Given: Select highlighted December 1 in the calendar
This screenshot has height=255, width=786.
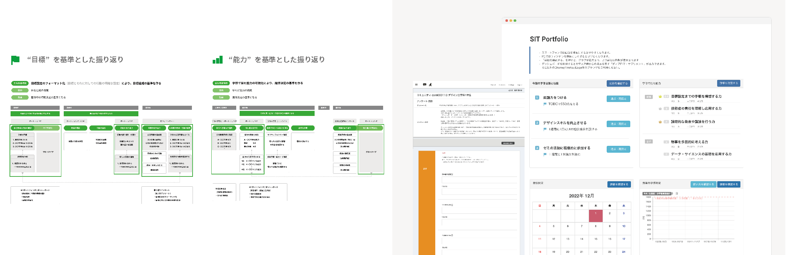Looking at the screenshot, I should pos(596,216).
